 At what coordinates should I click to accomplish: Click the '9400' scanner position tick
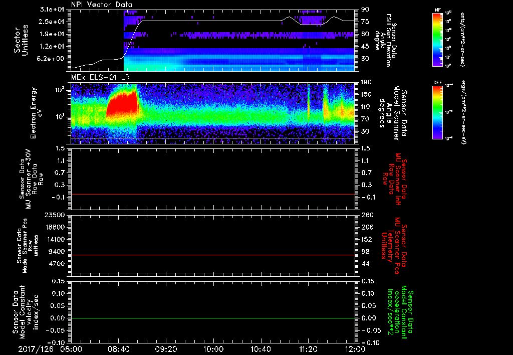(x=56, y=252)
